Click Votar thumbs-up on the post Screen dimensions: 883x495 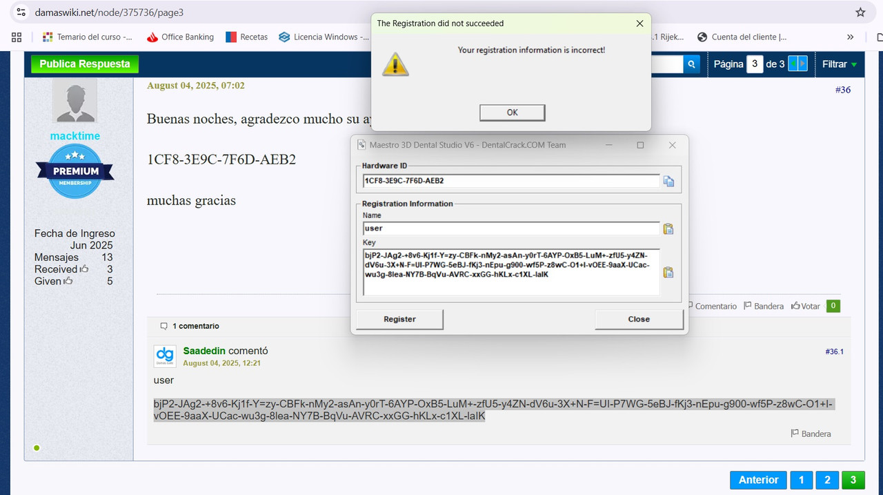pos(805,306)
